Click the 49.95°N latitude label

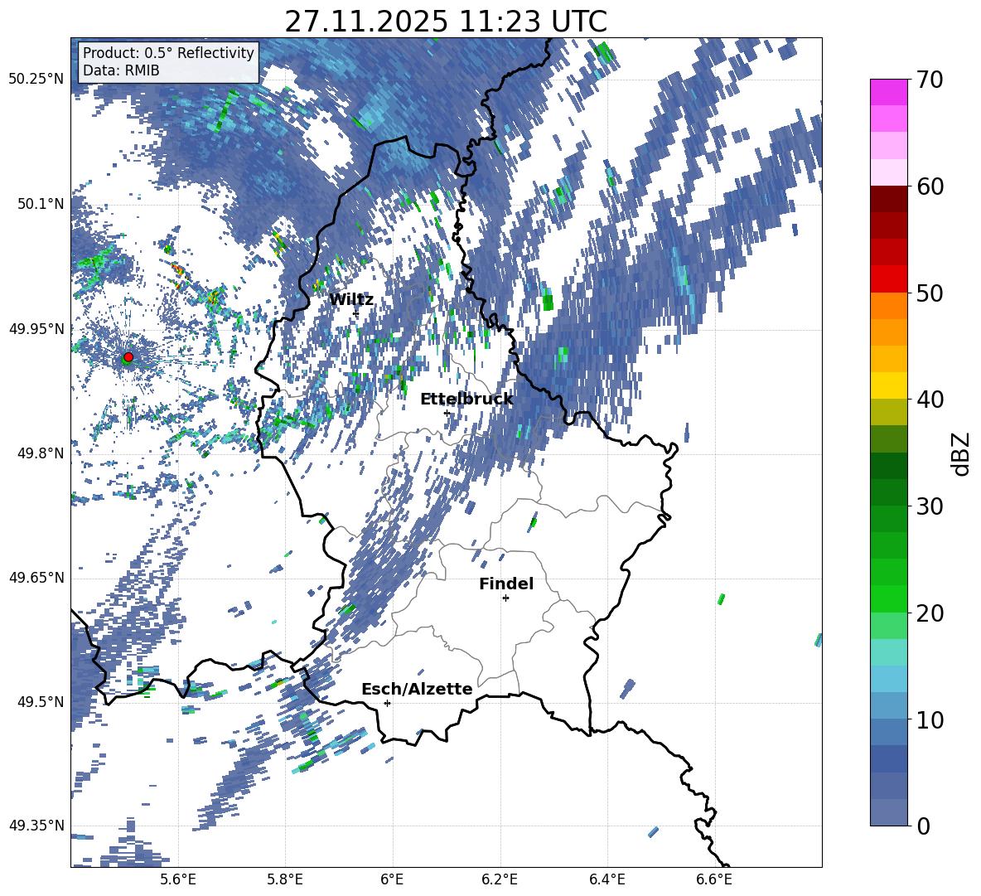36,328
